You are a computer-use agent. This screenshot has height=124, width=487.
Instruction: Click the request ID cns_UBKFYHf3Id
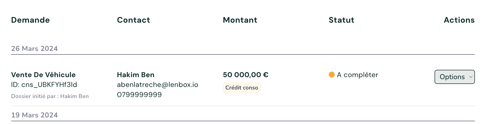coord(44,85)
